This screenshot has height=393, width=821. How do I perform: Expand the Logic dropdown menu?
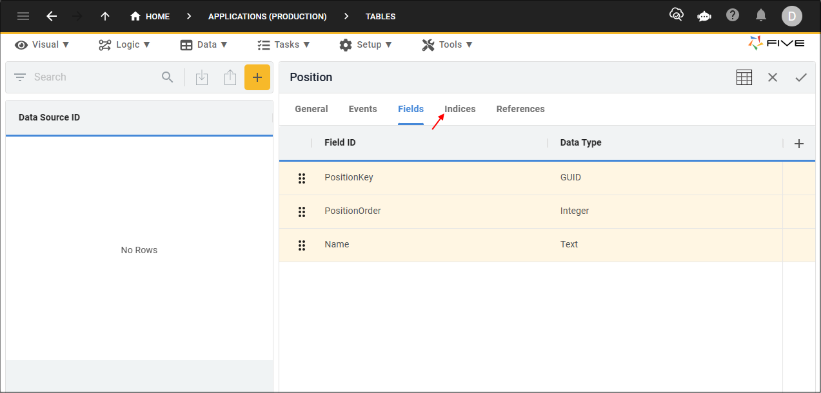click(x=124, y=44)
